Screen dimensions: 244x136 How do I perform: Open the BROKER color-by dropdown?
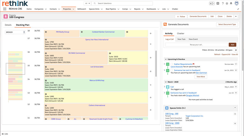(x=16, y=32)
